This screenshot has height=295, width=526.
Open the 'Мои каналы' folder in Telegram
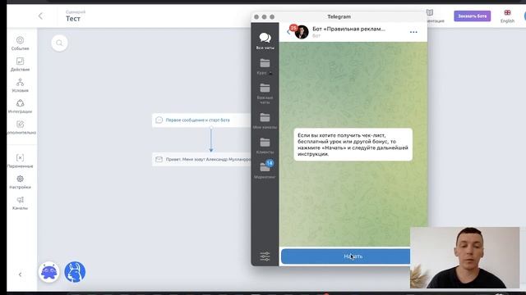click(x=265, y=120)
